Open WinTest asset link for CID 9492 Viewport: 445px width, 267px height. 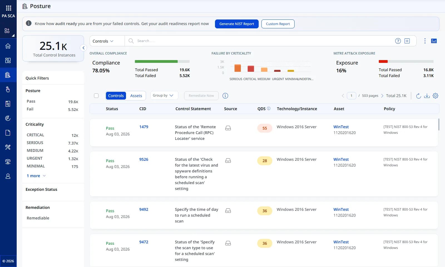click(x=341, y=209)
